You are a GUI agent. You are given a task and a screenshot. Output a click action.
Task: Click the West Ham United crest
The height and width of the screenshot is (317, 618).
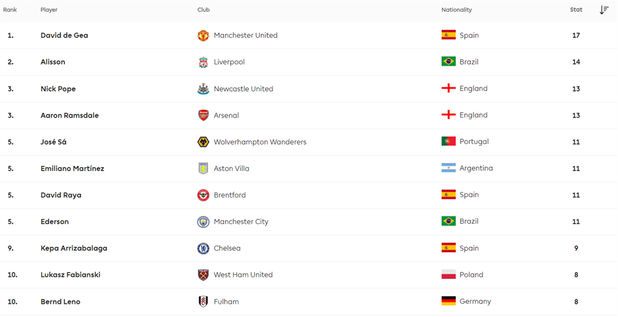coord(203,275)
